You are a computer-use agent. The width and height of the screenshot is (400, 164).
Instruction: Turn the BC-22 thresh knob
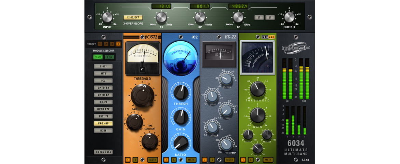pos(226,79)
